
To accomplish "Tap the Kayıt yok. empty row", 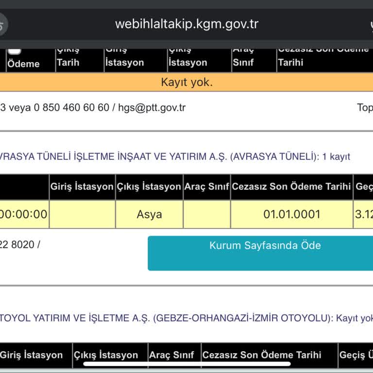I will coord(186,82).
